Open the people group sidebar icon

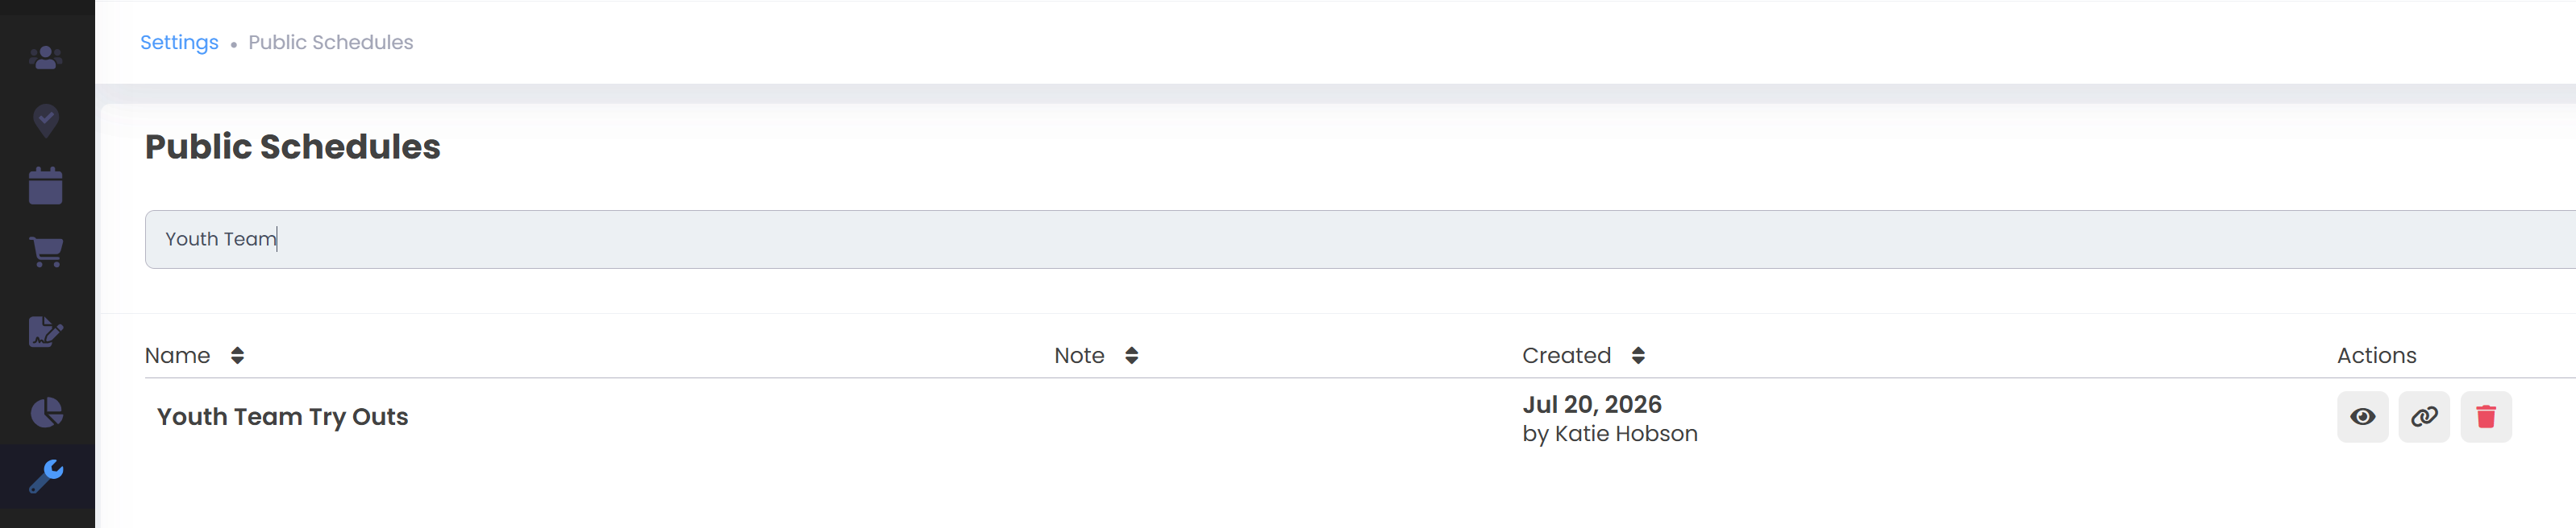coord(46,58)
